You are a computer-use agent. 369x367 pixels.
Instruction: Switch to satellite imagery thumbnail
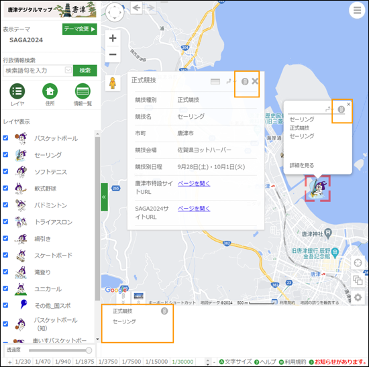[x=139, y=297]
